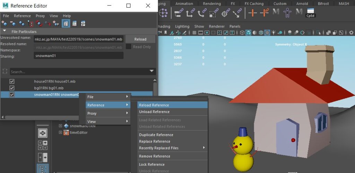Open the Proxy menu in Reference Editor bar

point(40,16)
